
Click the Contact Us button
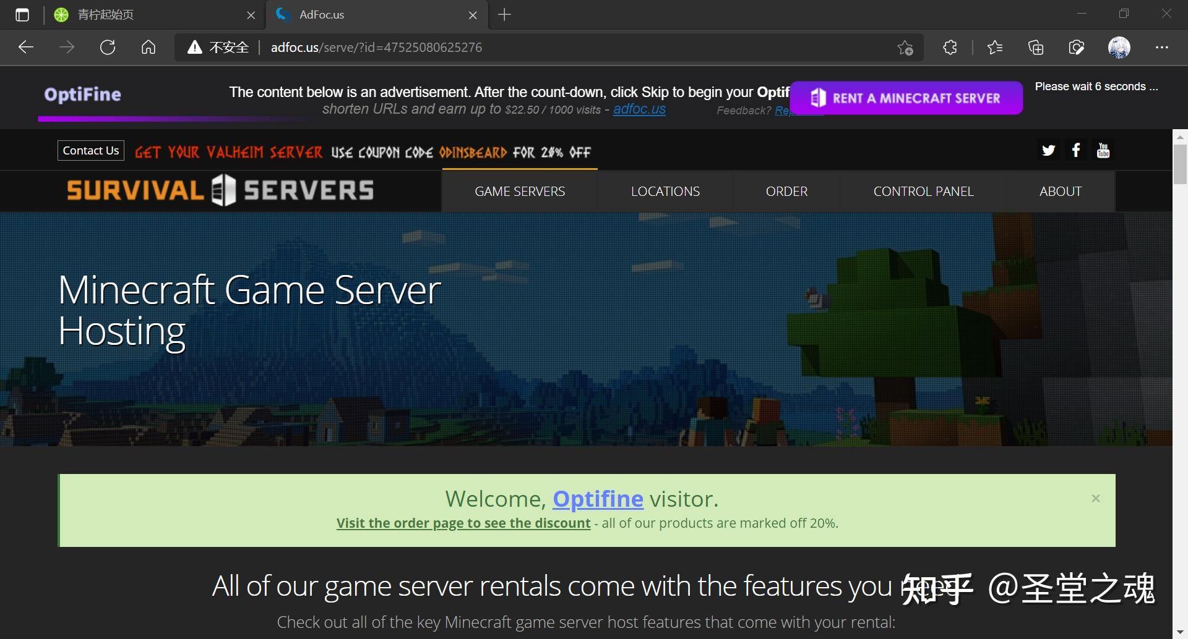pos(90,150)
